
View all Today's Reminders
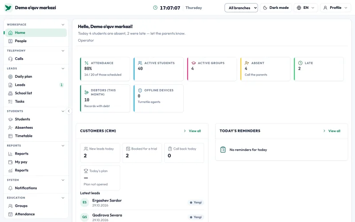(x=332, y=131)
